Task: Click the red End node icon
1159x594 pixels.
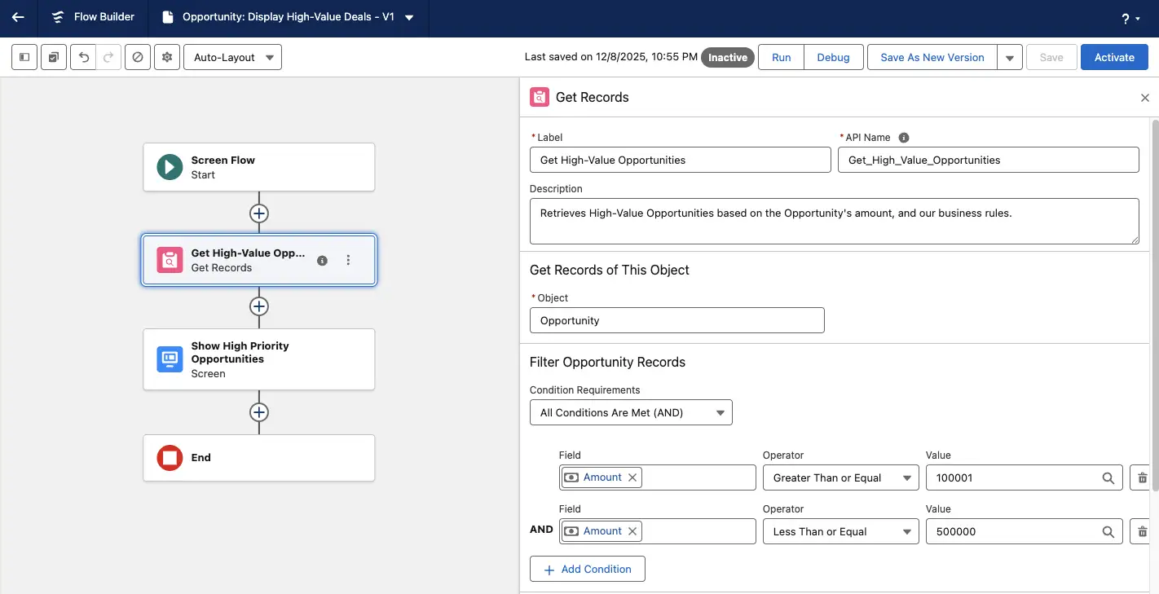Action: (170, 458)
